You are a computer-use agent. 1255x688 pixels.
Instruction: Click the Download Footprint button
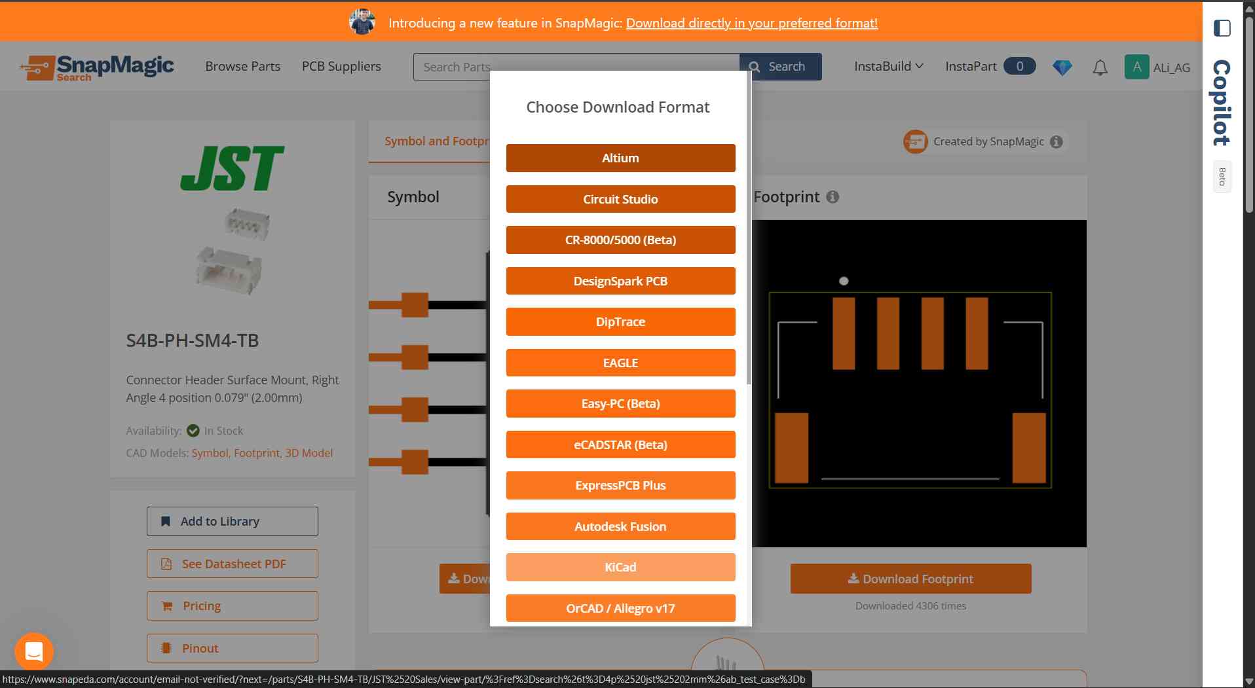(x=910, y=579)
